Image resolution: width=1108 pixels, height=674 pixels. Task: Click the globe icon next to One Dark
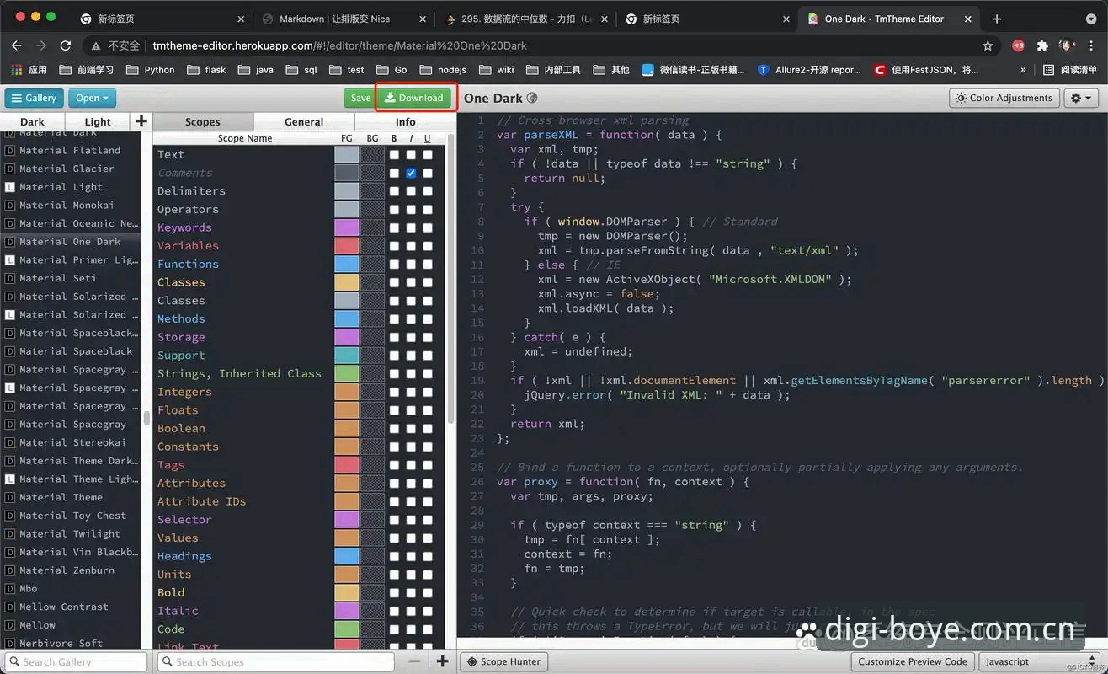(x=532, y=99)
